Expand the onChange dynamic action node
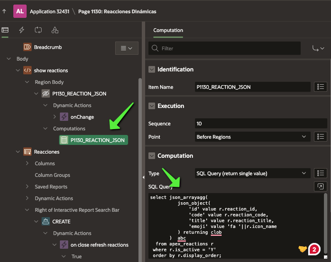 (55, 117)
